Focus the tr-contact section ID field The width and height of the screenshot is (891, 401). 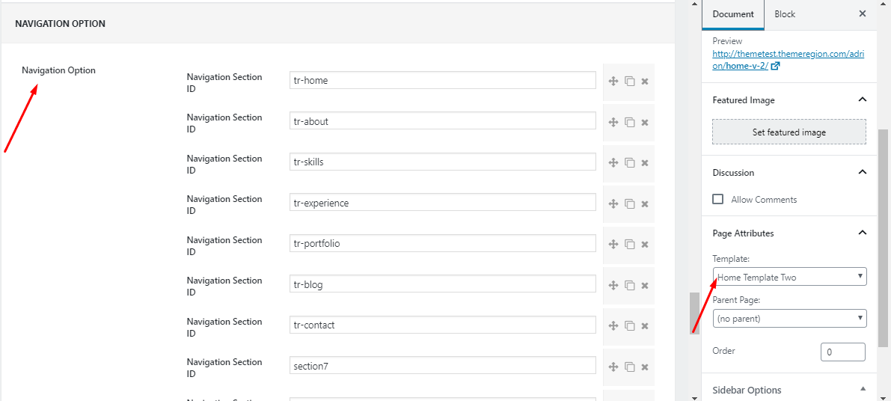[x=443, y=325]
